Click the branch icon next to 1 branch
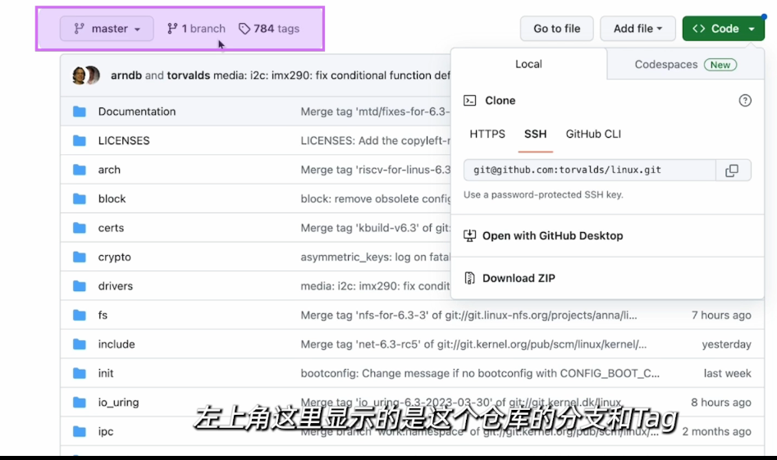 172,29
